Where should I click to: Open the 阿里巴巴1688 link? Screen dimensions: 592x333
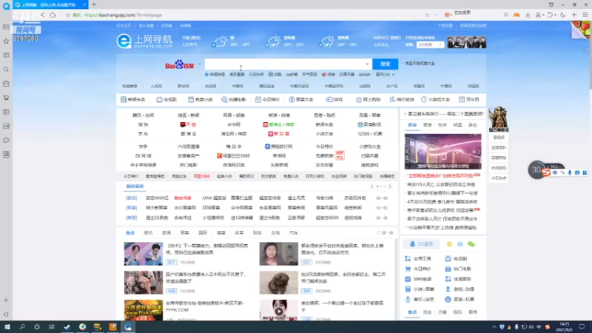pos(233,155)
